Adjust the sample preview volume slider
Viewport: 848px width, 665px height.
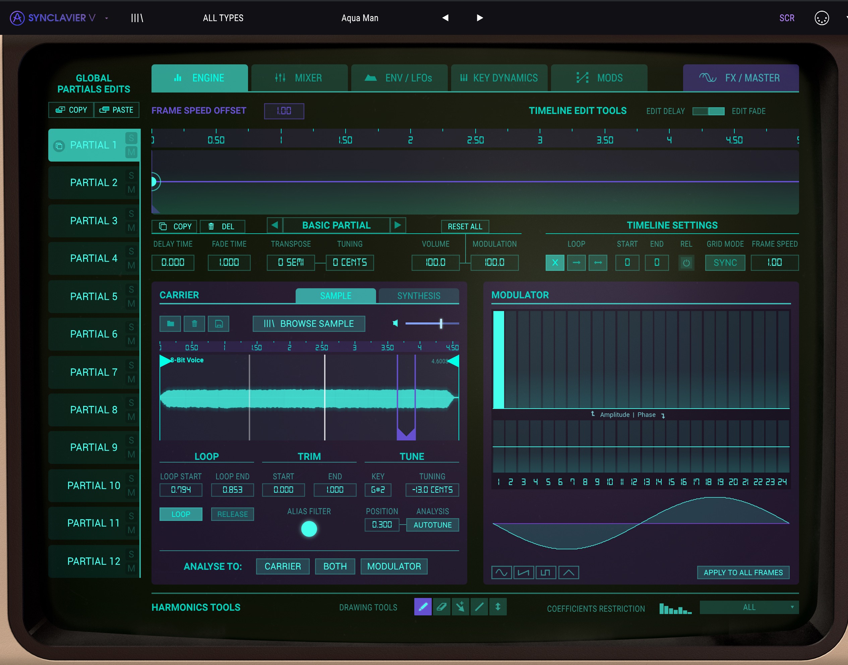441,323
